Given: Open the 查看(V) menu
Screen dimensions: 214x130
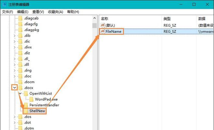Looking at the screenshot, I should click(x=38, y=12).
